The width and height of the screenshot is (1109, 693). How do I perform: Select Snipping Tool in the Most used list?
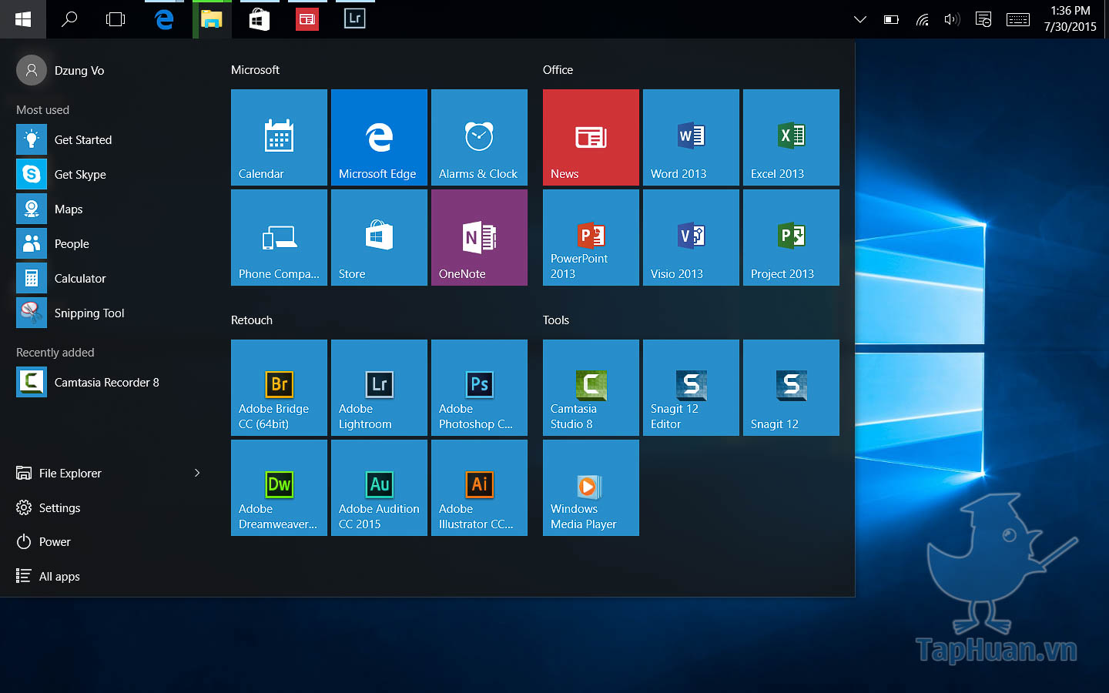(89, 313)
